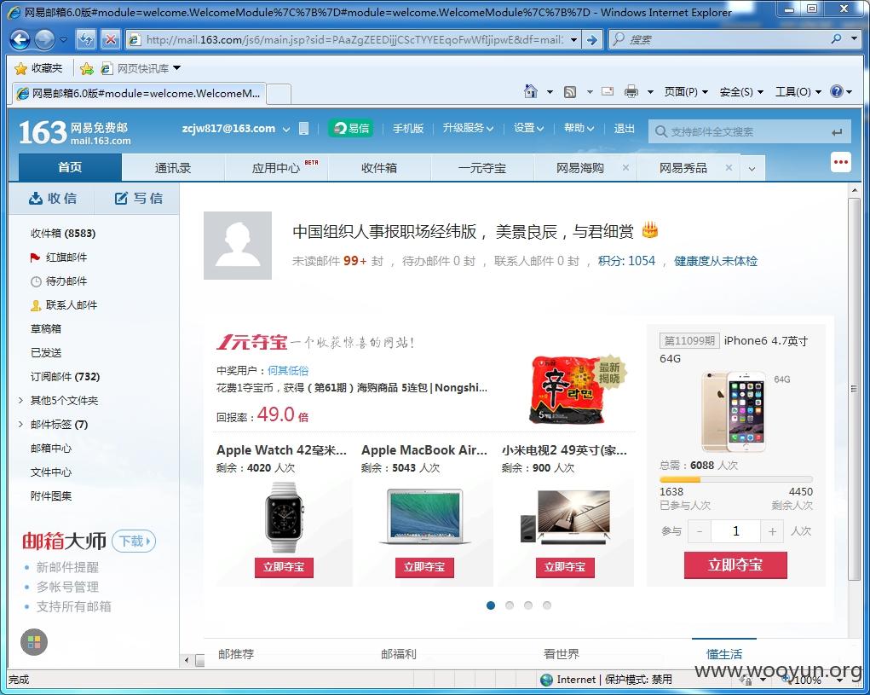Expand the account dropdown beside zcjw817@163.com
Screen dimensions: 870x695
pyautogui.click(x=286, y=129)
